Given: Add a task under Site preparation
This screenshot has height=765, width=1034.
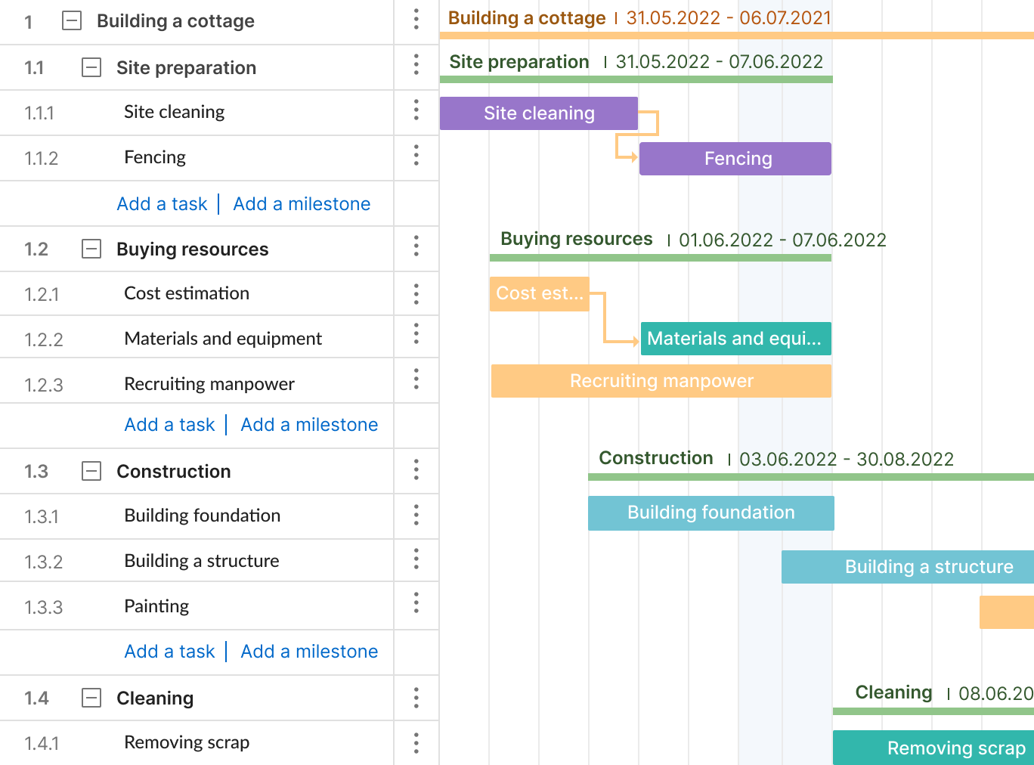Looking at the screenshot, I should [162, 203].
